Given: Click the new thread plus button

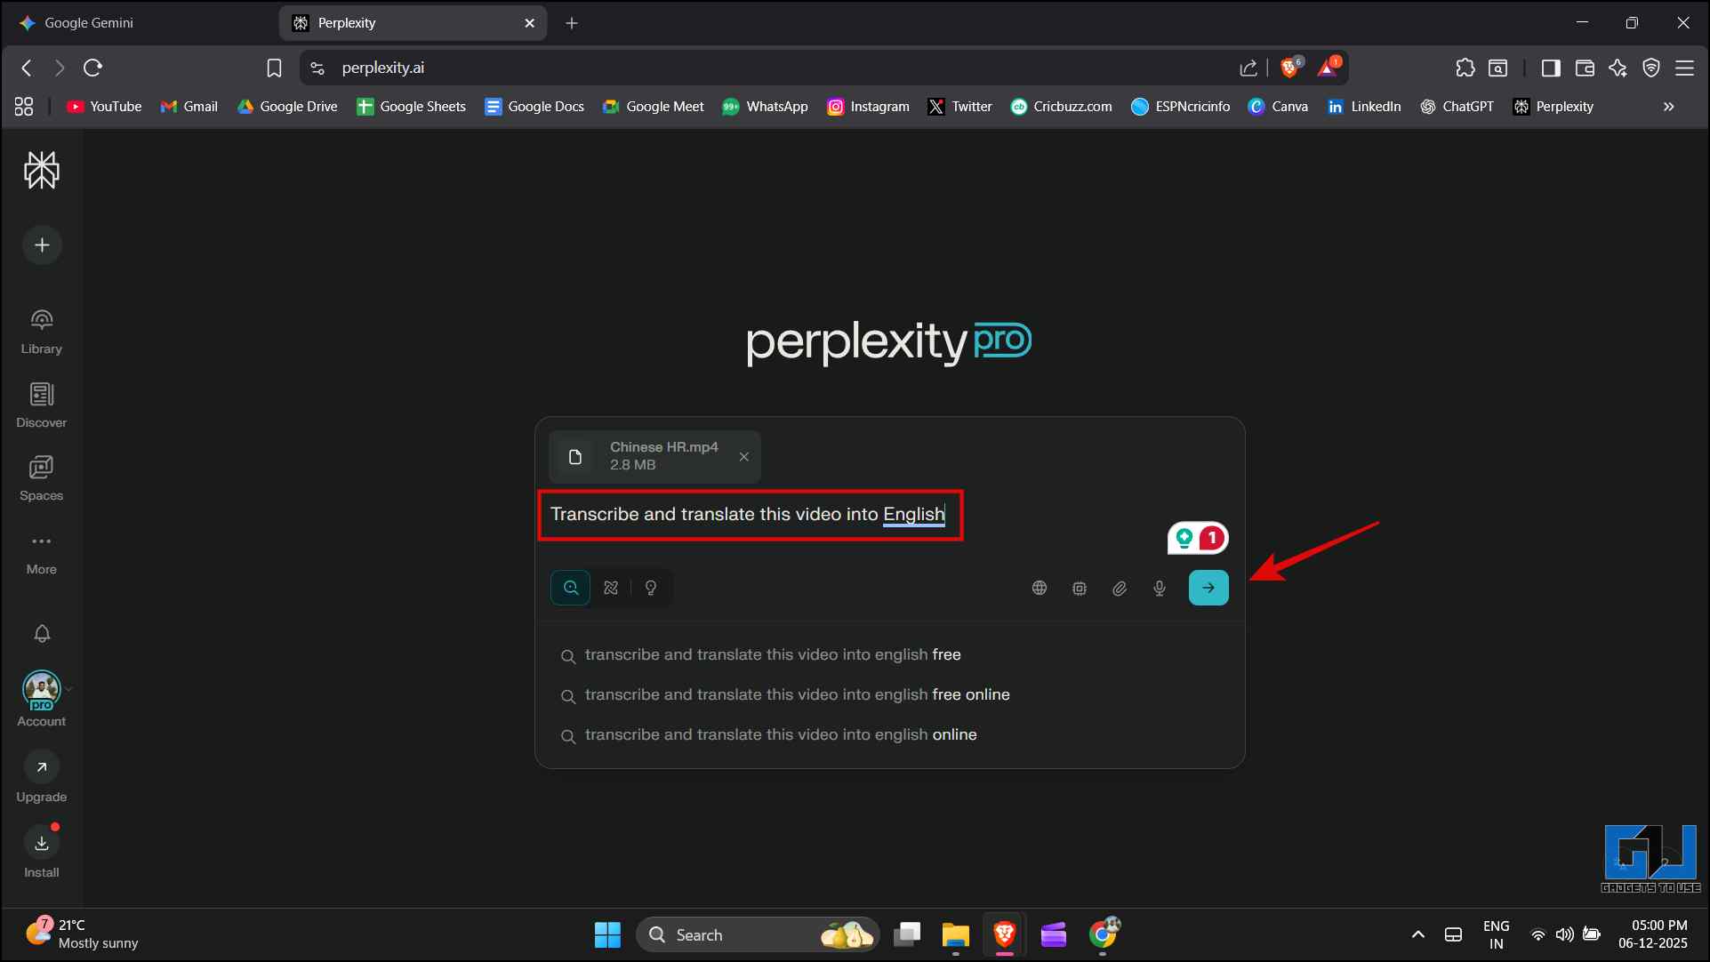Looking at the screenshot, I should coord(42,245).
